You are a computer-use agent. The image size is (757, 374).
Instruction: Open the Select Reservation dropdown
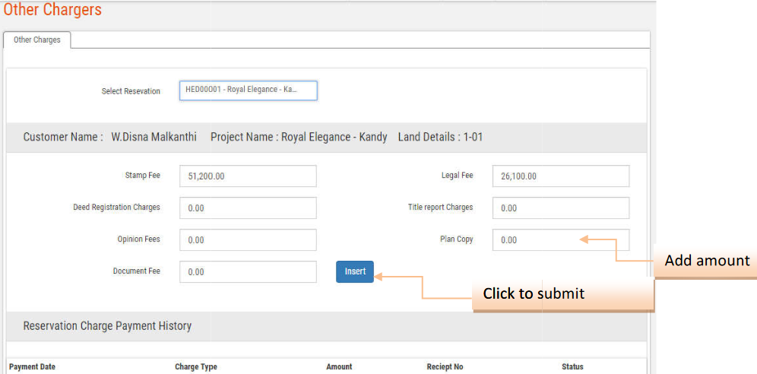[248, 90]
